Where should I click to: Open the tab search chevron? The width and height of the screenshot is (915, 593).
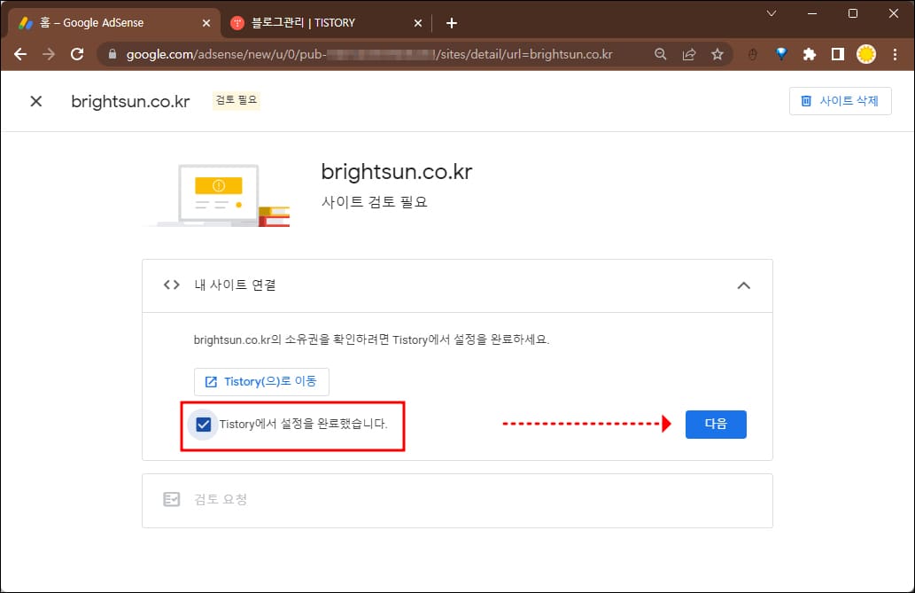pyautogui.click(x=772, y=13)
